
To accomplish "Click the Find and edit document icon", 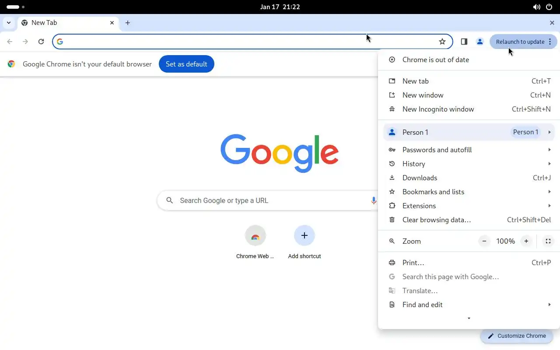I will point(392,304).
